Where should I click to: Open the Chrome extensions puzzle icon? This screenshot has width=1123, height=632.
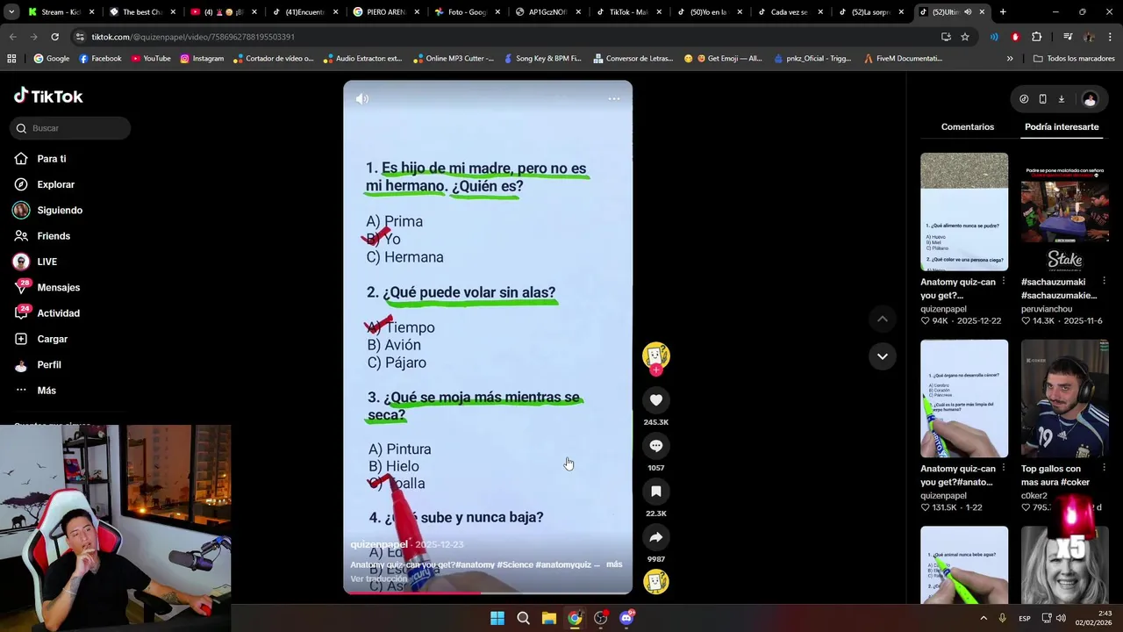[x=1036, y=37]
